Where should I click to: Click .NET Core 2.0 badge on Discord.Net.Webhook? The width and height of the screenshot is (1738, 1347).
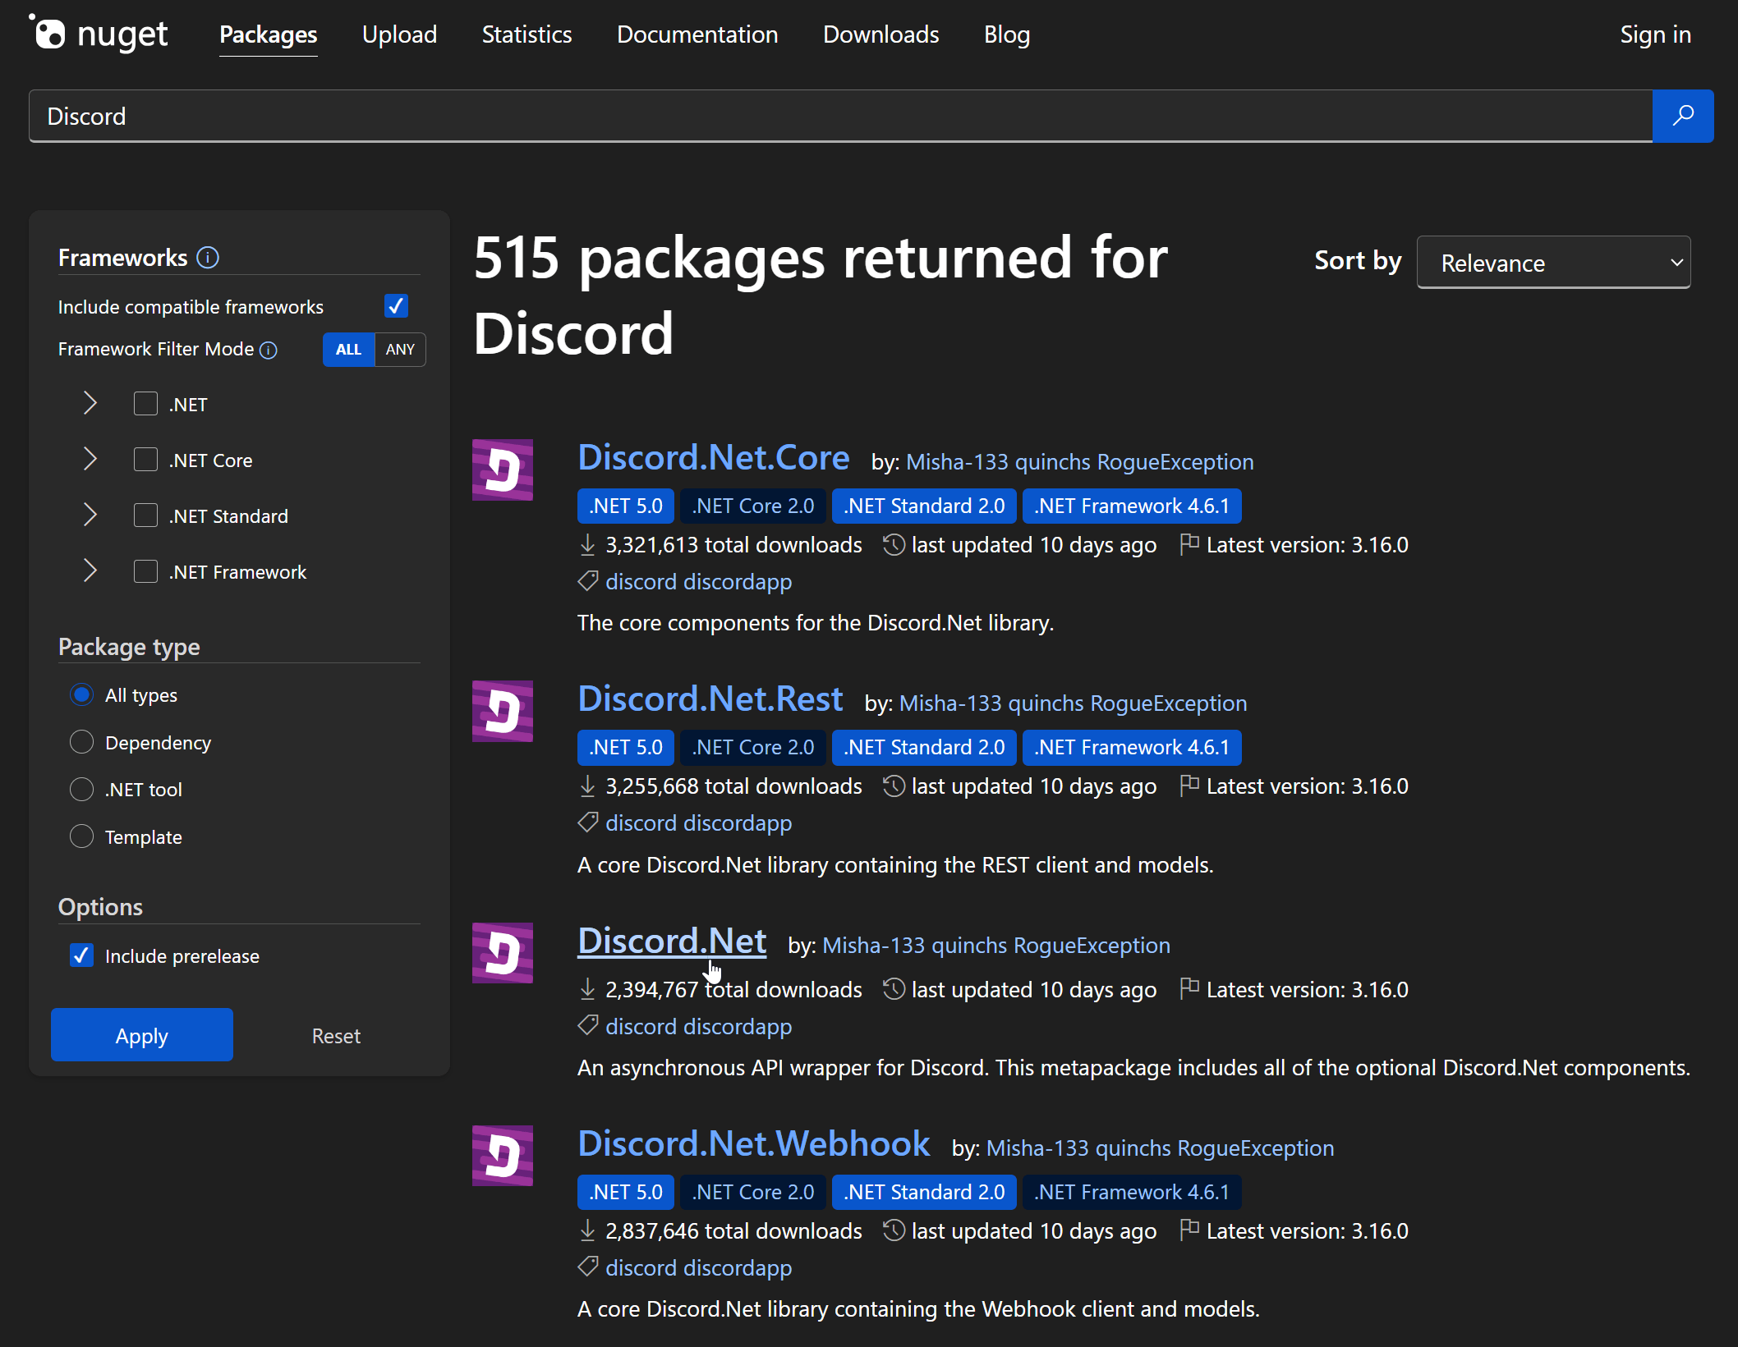(753, 1192)
